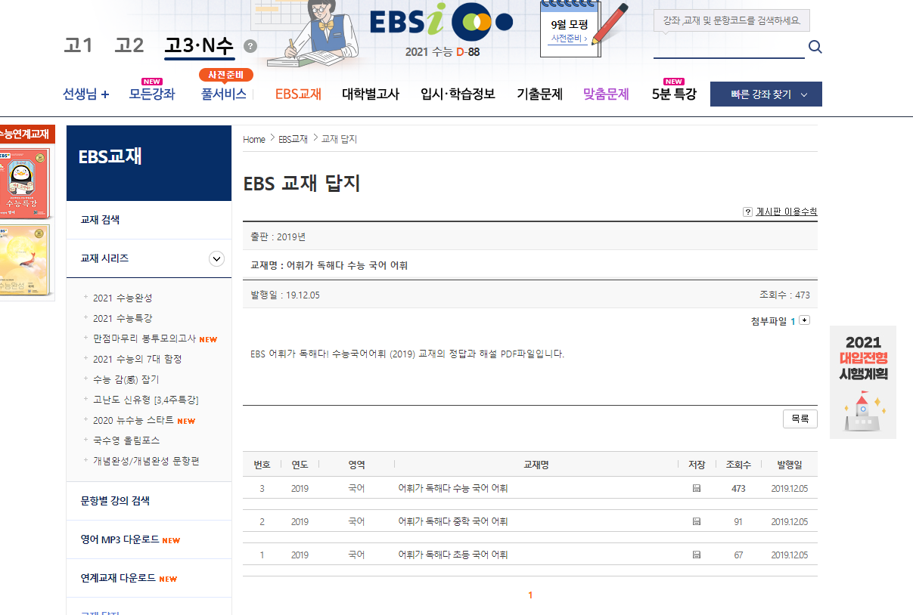This screenshot has height=615, width=913.
Task: Expand the 교재 시리즈 chevron
Action: pos(216,258)
